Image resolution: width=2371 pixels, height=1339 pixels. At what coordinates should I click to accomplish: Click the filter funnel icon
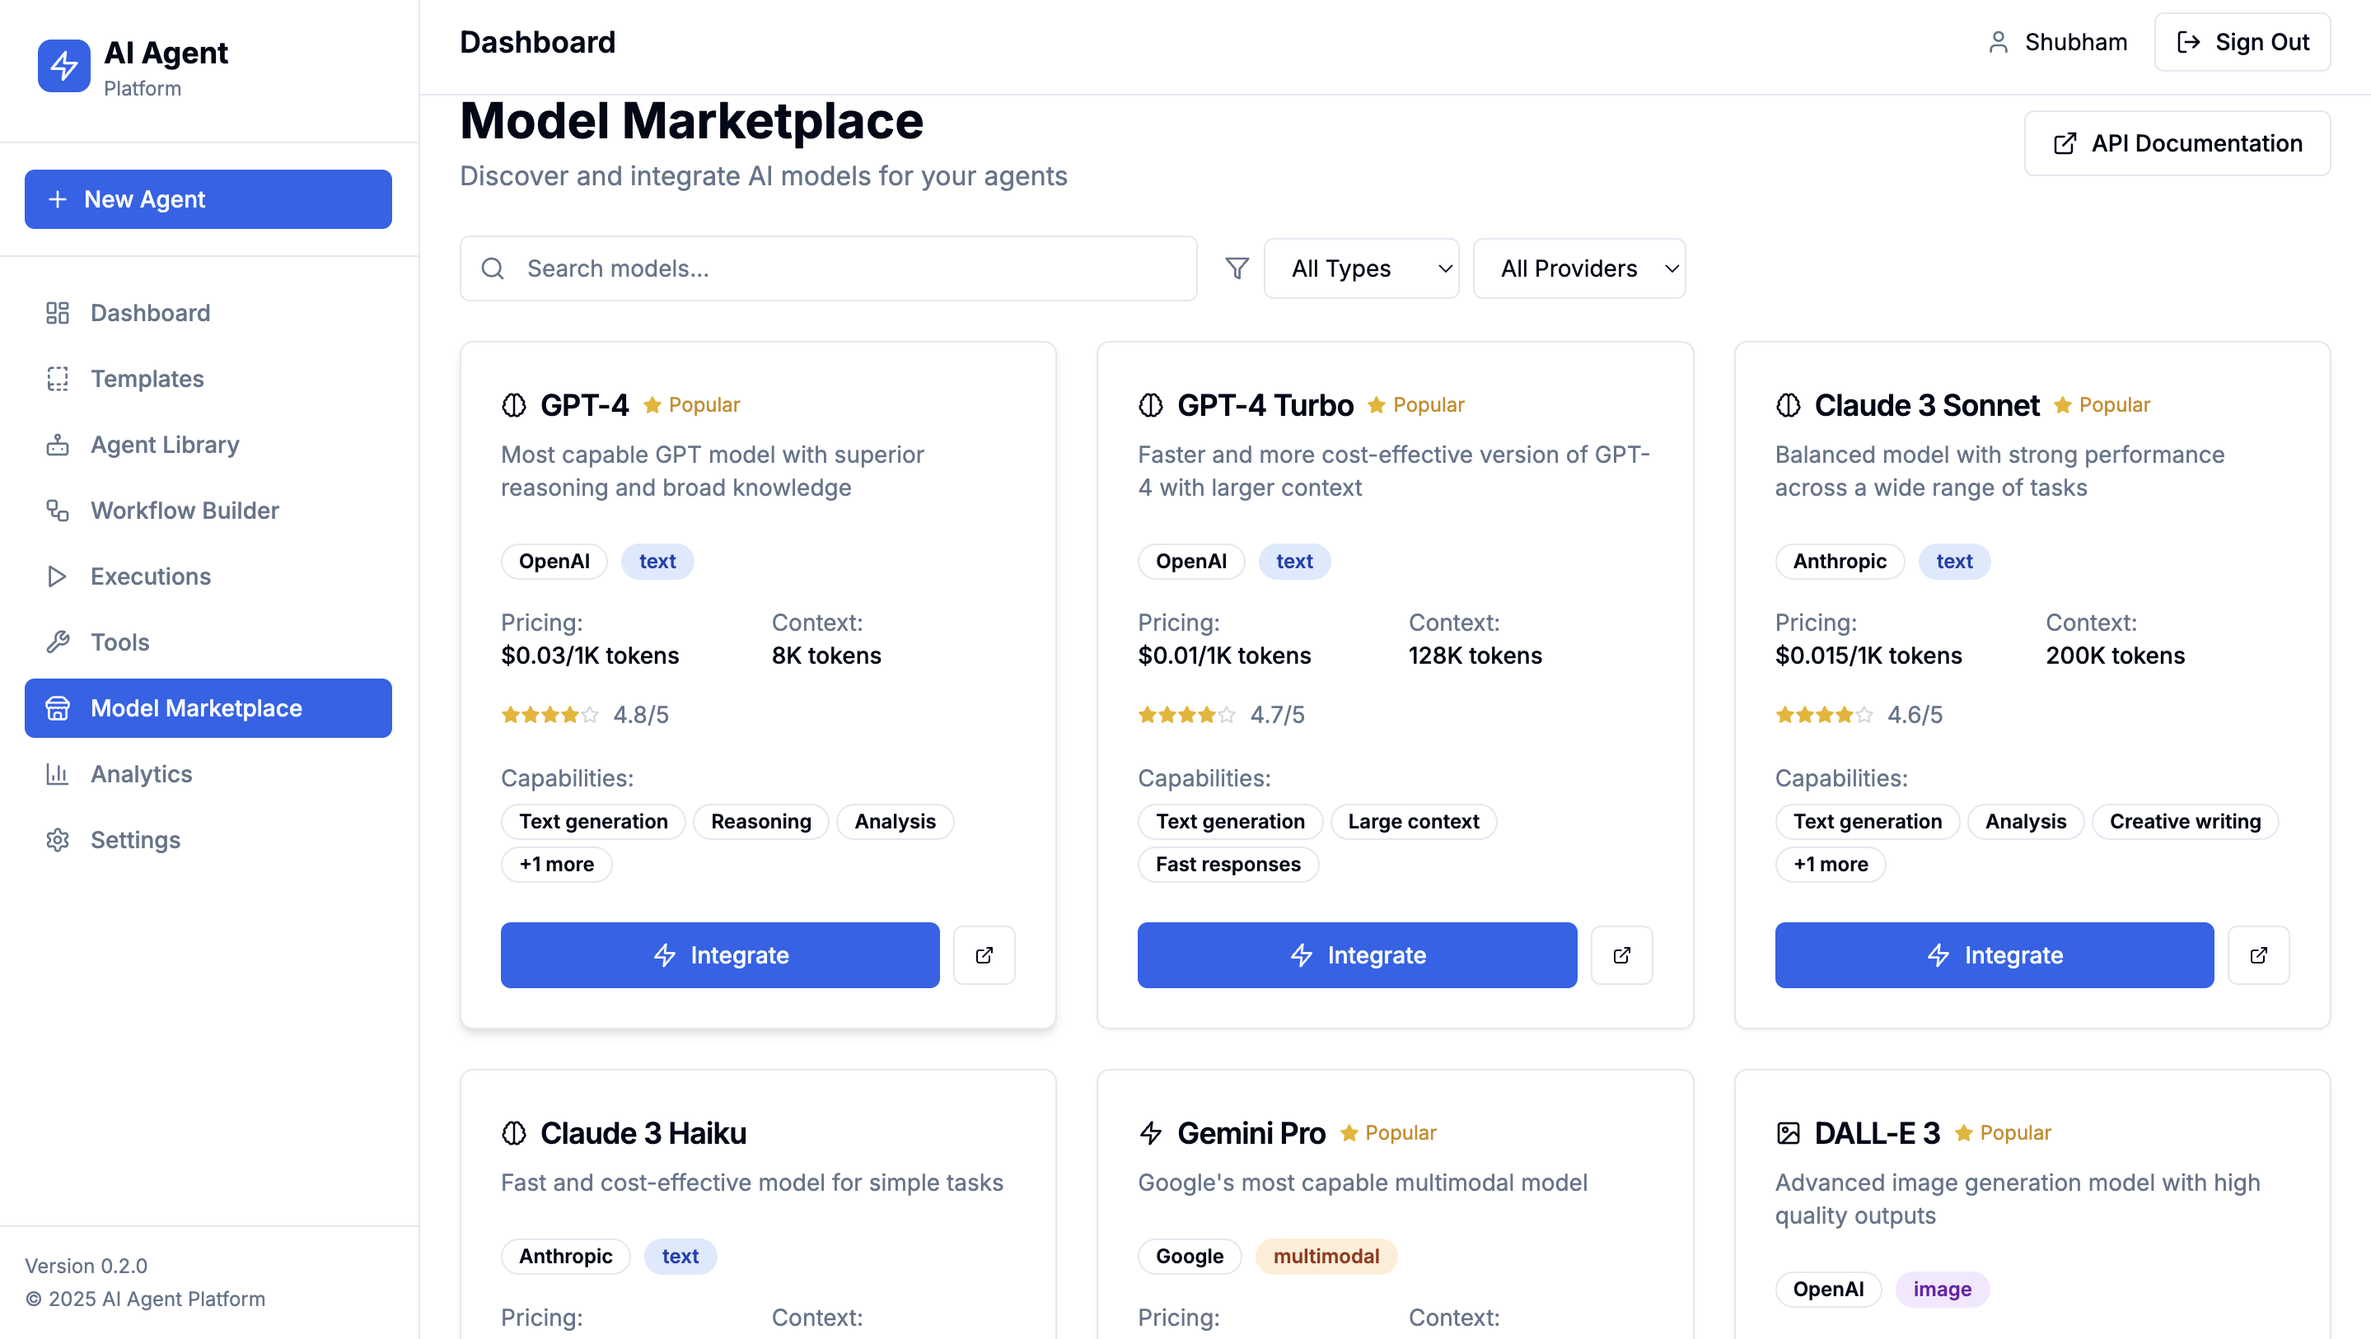coord(1237,268)
